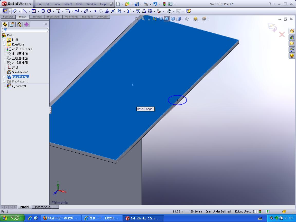
Task: Switch to the Features tab
Action: (x=8, y=17)
